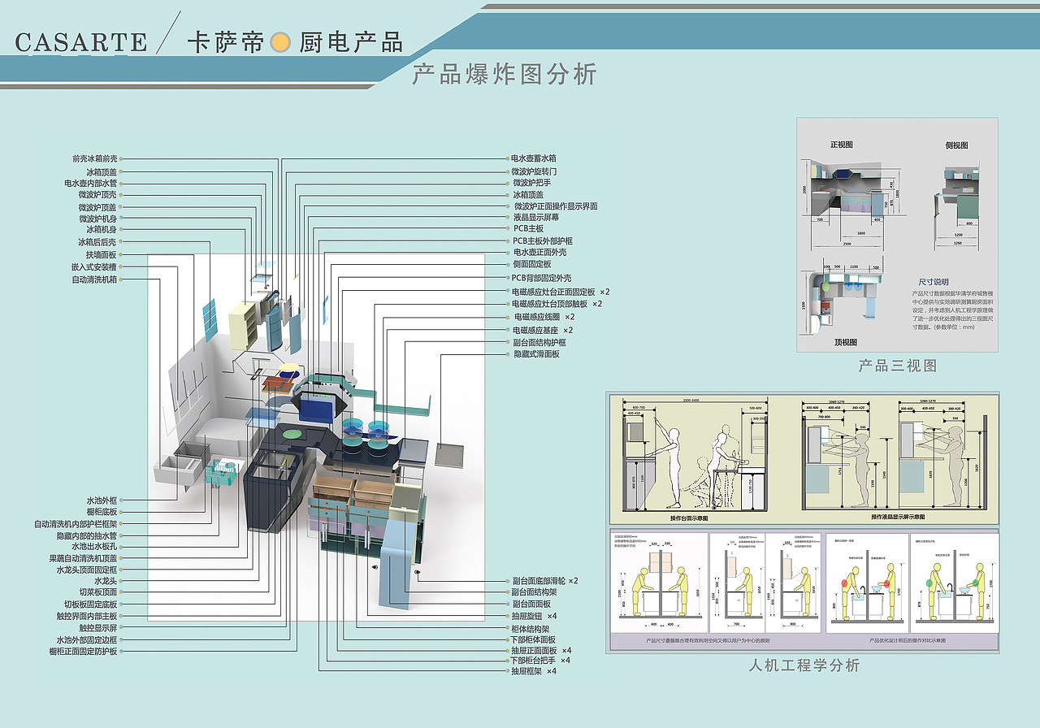Click the '橱柜正面固定防护板' label
Screen dimensions: 1040x728
[83, 652]
